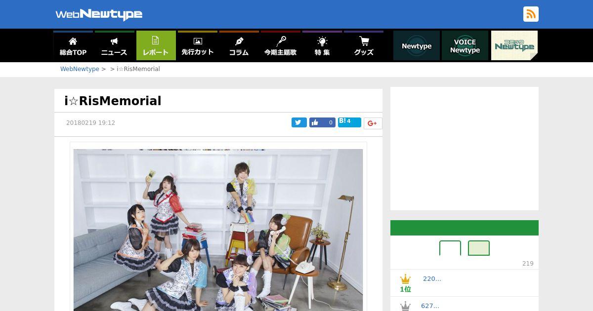
Task: Select the first white ranking tab
Action: point(450,248)
